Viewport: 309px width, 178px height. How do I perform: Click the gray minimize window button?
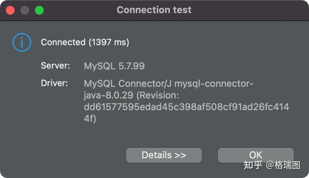[25, 10]
